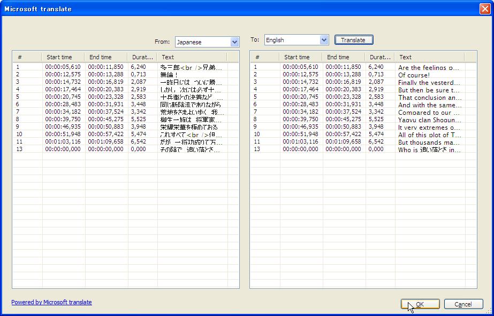Image resolution: width=494 pixels, height=316 pixels.
Task: Click End time column header in right table
Action: tap(344, 57)
